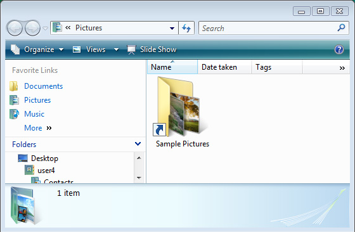Open the Pictures favorite link
The image size is (355, 232).
(37, 100)
